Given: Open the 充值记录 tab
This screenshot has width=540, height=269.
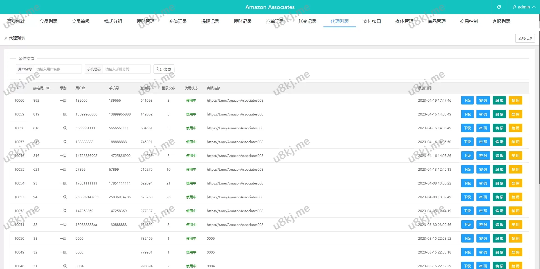Looking at the screenshot, I should 178,21.
